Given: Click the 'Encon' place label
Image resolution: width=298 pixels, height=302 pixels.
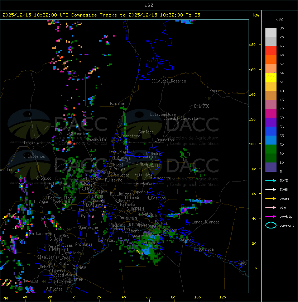Looking at the screenshot, I should (x=215, y=91).
